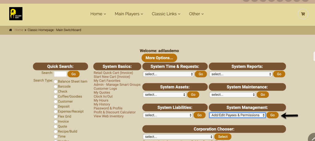Click Go for System Time & Requests
315x141 pixels.
pos(201,74)
